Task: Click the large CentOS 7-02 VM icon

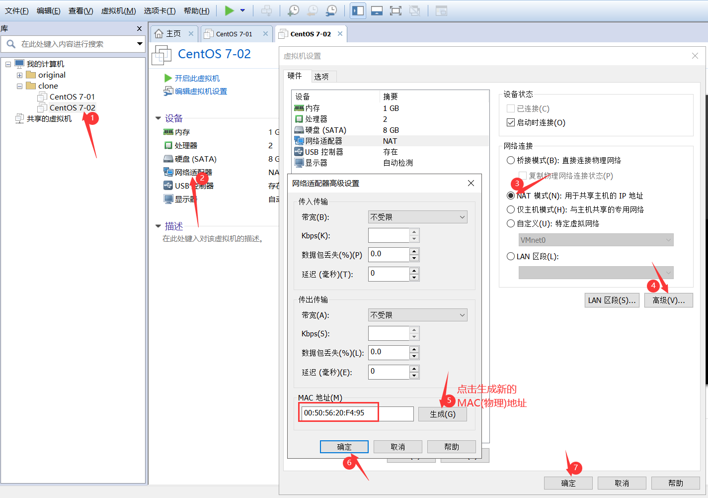Action: 161,55
